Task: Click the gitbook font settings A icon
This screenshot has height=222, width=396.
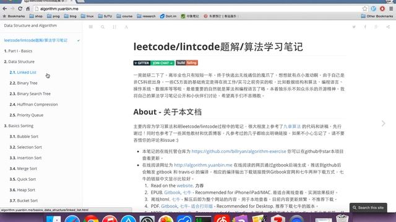Action: click(x=126, y=27)
